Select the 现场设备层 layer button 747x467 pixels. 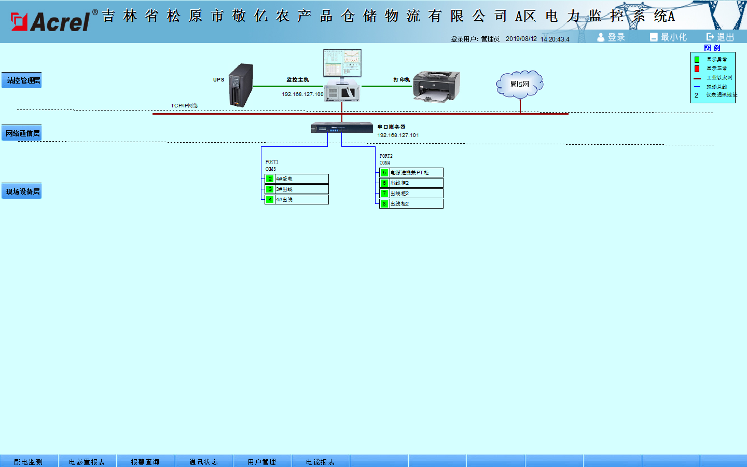pos(22,191)
